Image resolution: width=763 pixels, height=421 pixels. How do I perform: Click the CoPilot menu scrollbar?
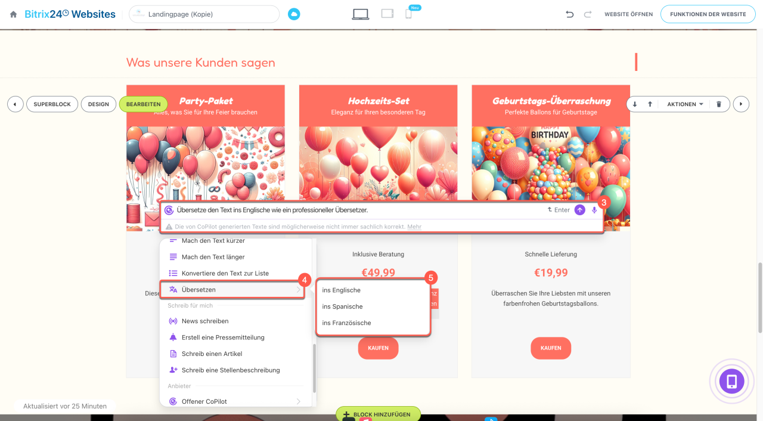[x=315, y=368]
